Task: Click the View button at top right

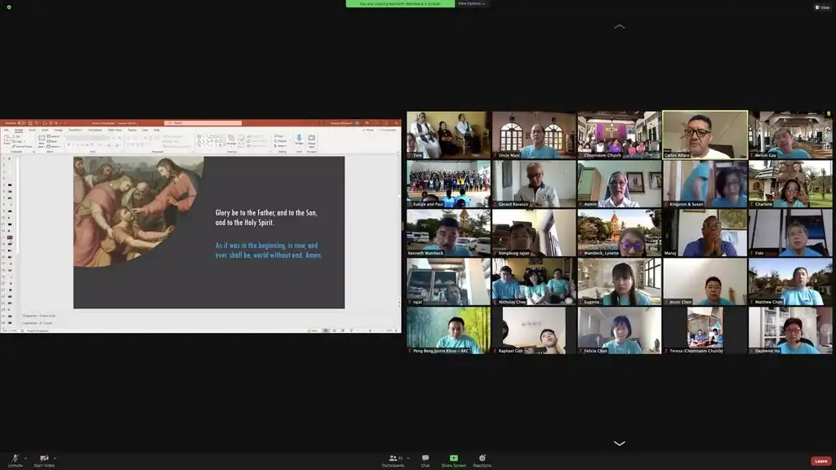Action: click(x=822, y=7)
